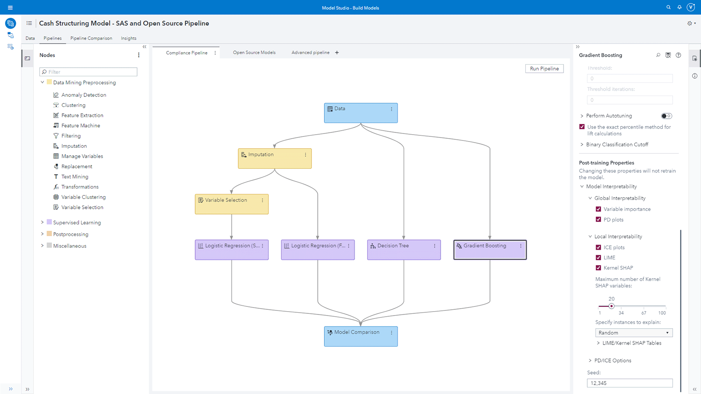Viewport: 701px width, 394px height.
Task: Open Gradient Boosting help icon
Action: pos(678,55)
